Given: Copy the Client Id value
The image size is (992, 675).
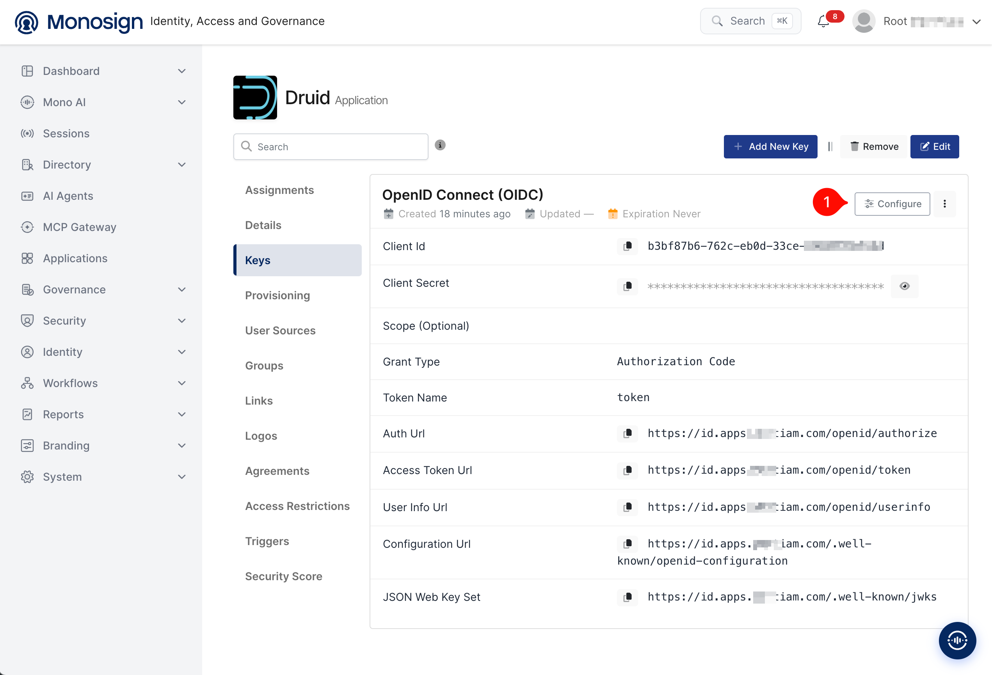Looking at the screenshot, I should (628, 246).
